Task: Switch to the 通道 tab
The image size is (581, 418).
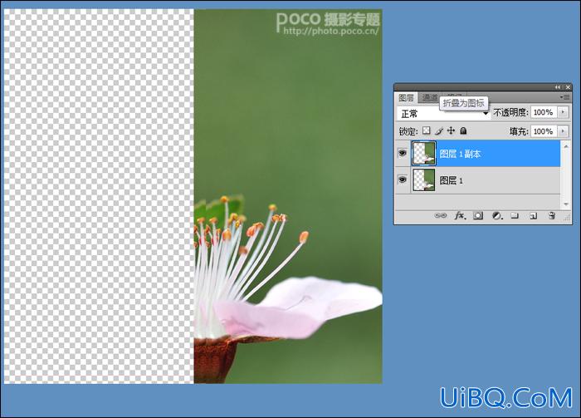Action: pyautogui.click(x=429, y=97)
